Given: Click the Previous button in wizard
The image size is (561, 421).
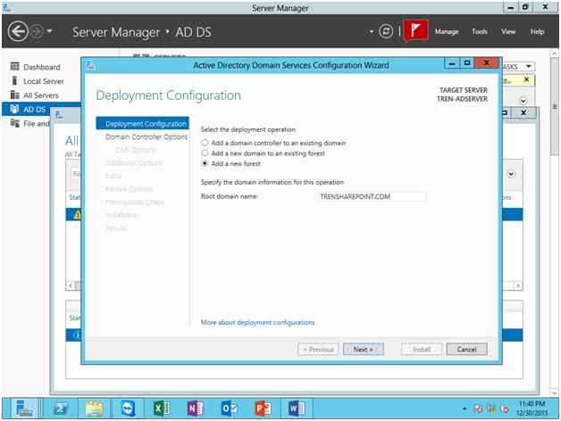Looking at the screenshot, I should point(318,350).
